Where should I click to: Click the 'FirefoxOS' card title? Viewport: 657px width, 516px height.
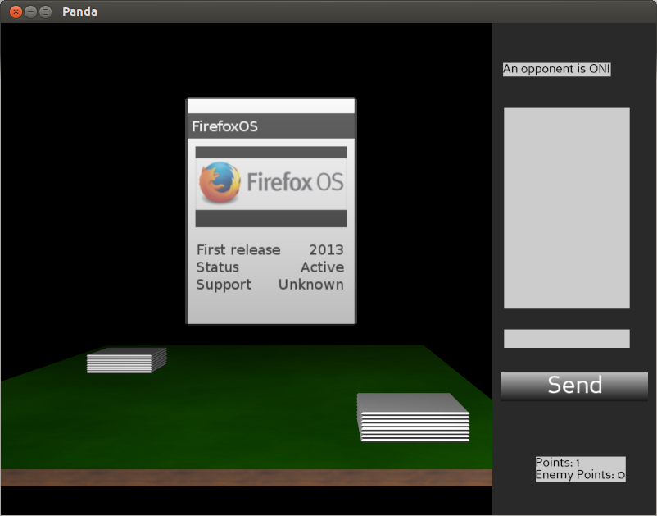pos(224,126)
